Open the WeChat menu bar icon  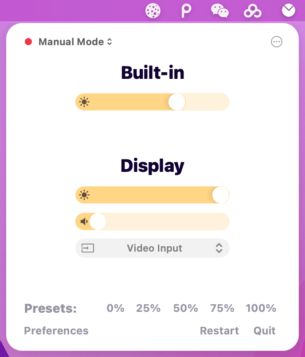click(220, 11)
